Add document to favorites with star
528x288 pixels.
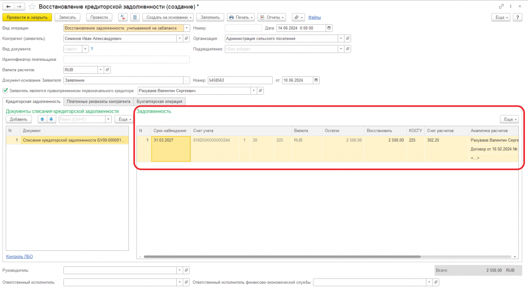tap(32, 6)
